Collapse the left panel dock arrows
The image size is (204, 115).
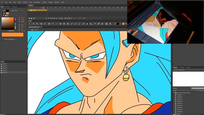click(1, 5)
